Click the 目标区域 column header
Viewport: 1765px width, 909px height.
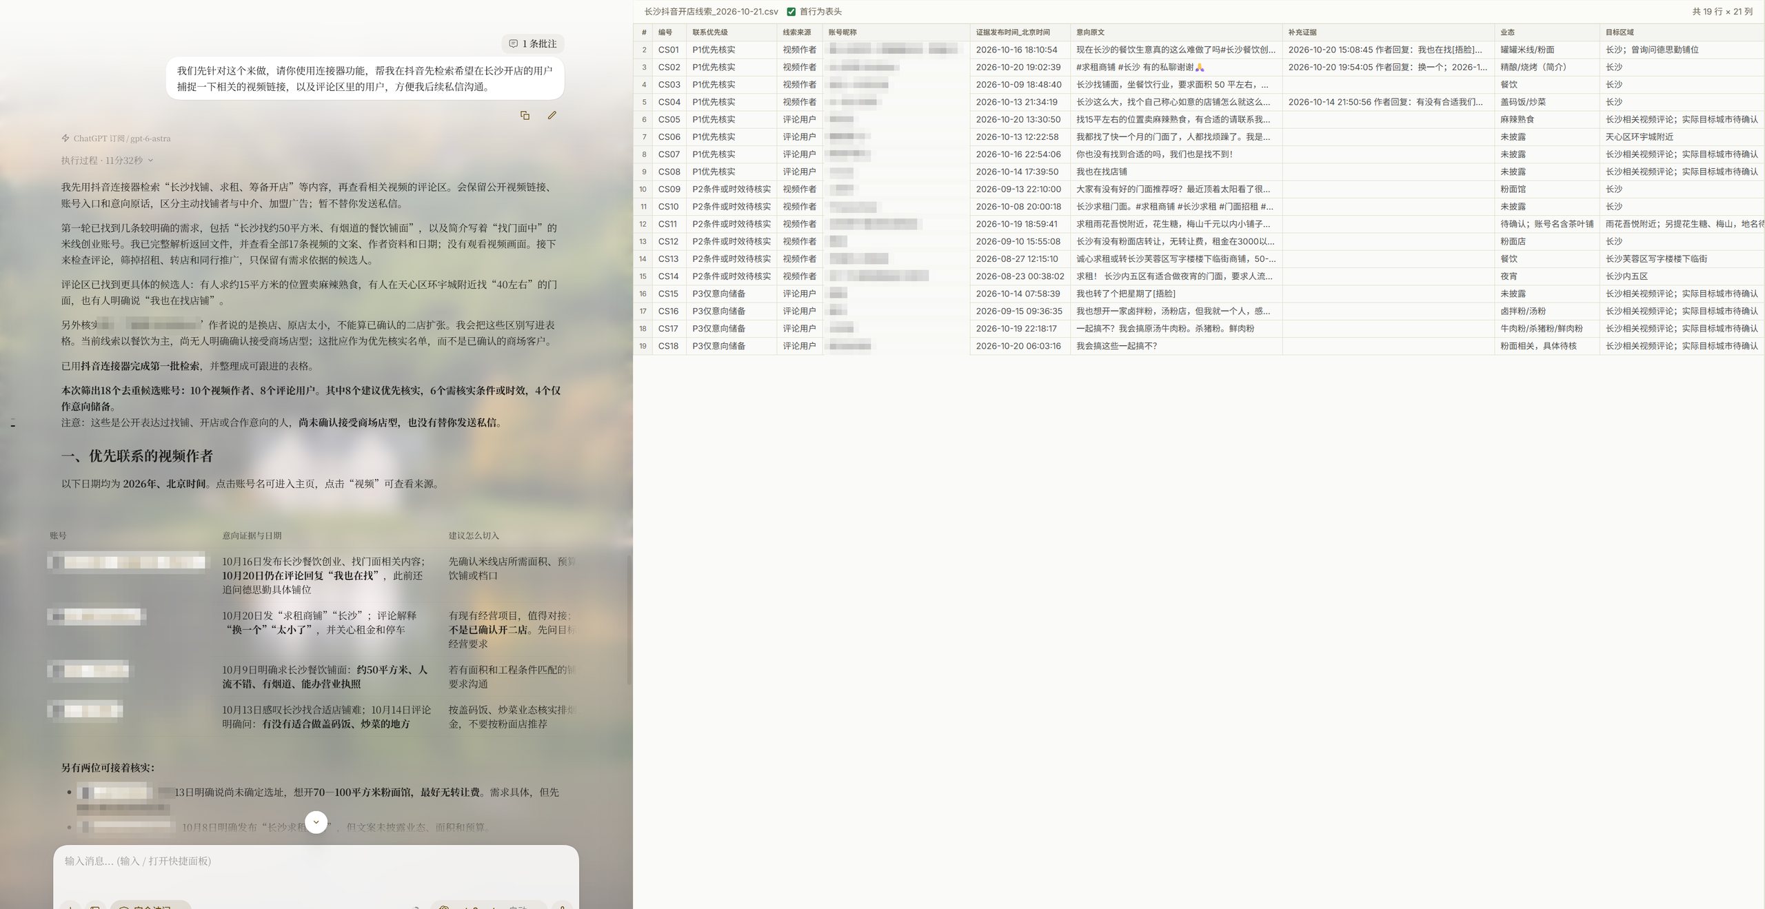(x=1682, y=32)
